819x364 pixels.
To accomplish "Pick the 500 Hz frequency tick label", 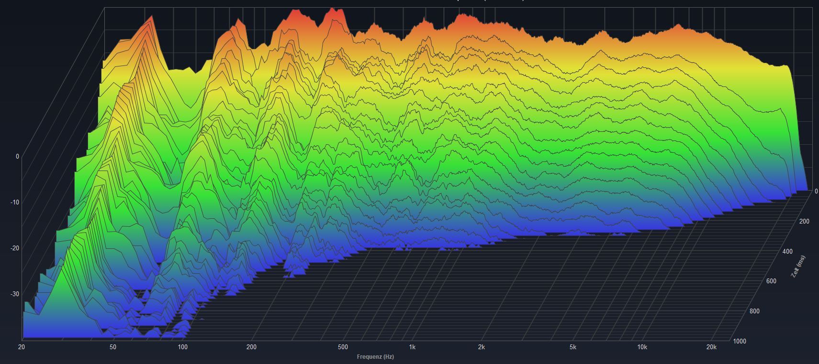I will (343, 347).
